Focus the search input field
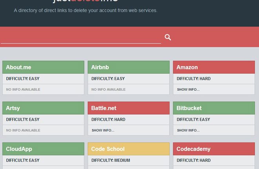 [x=81, y=38]
